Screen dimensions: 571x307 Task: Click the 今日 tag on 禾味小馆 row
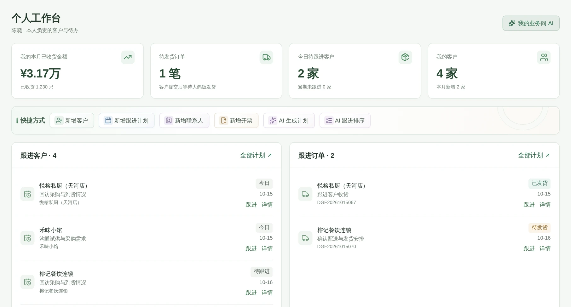[264, 228]
